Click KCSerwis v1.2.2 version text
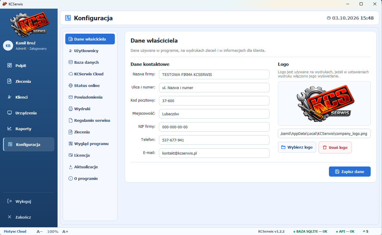This screenshot has width=382, height=235. 271,231
